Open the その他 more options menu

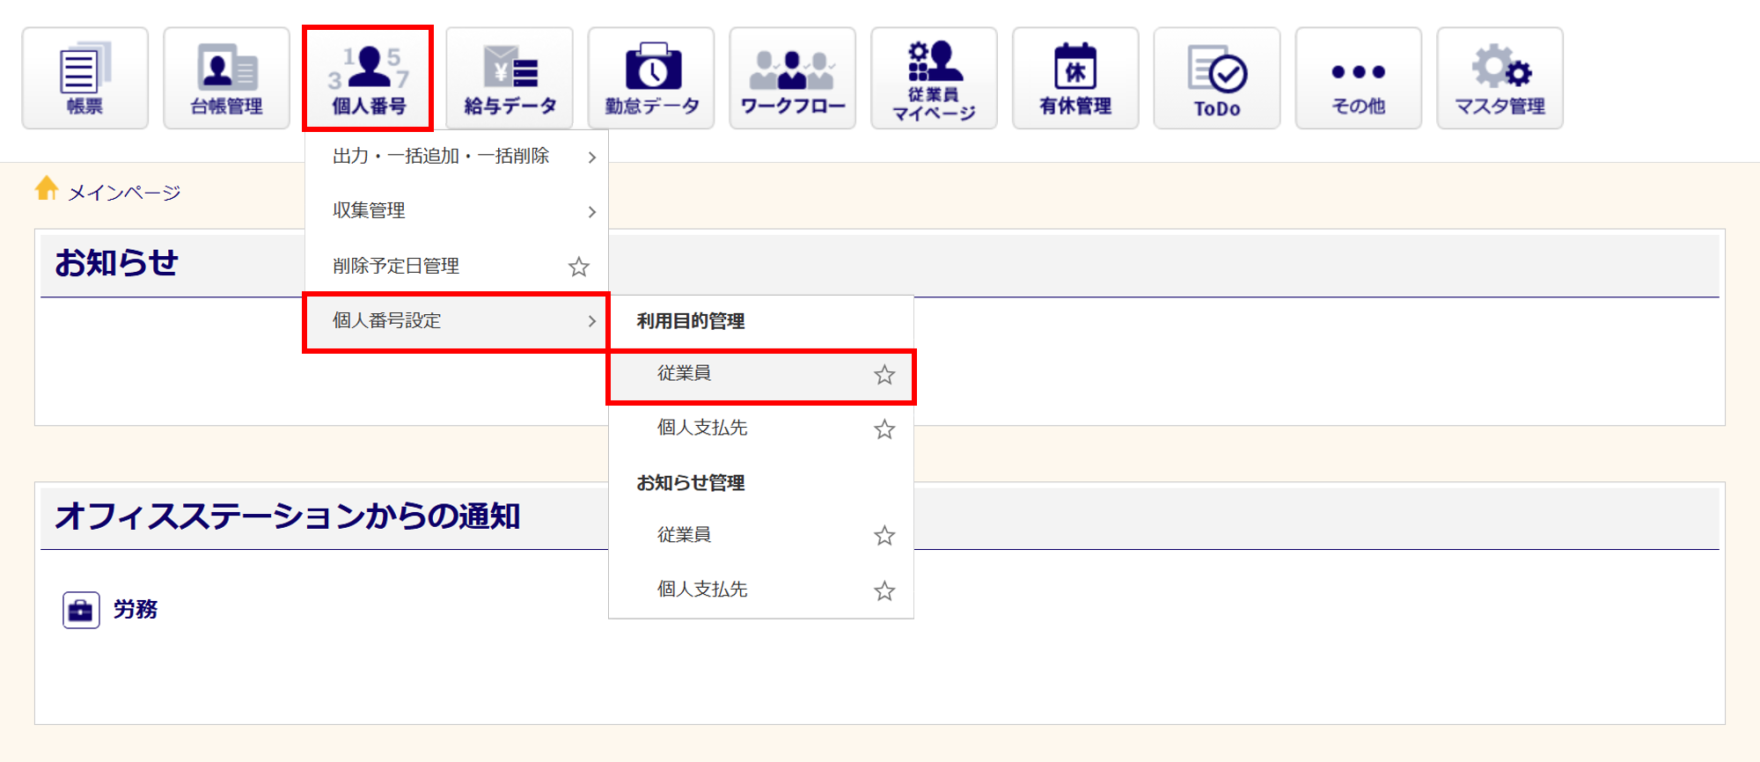1358,78
